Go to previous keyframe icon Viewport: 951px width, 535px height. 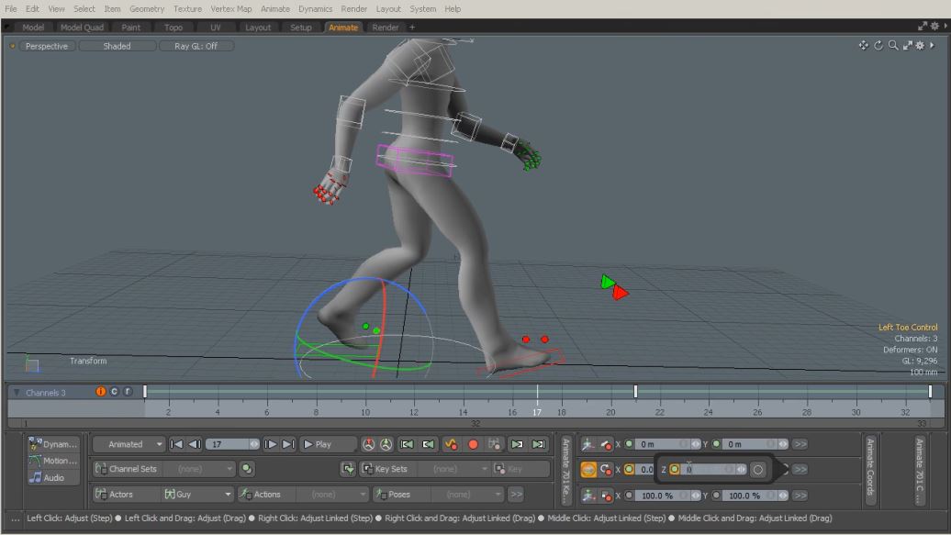pyautogui.click(x=428, y=444)
